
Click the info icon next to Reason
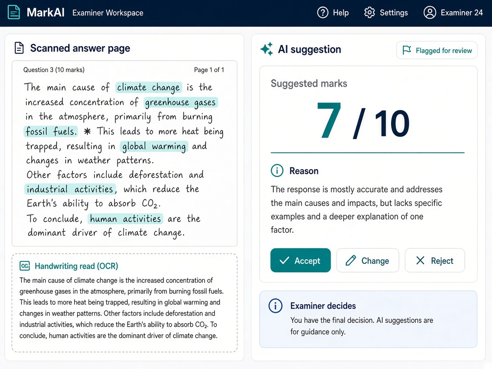tap(277, 171)
